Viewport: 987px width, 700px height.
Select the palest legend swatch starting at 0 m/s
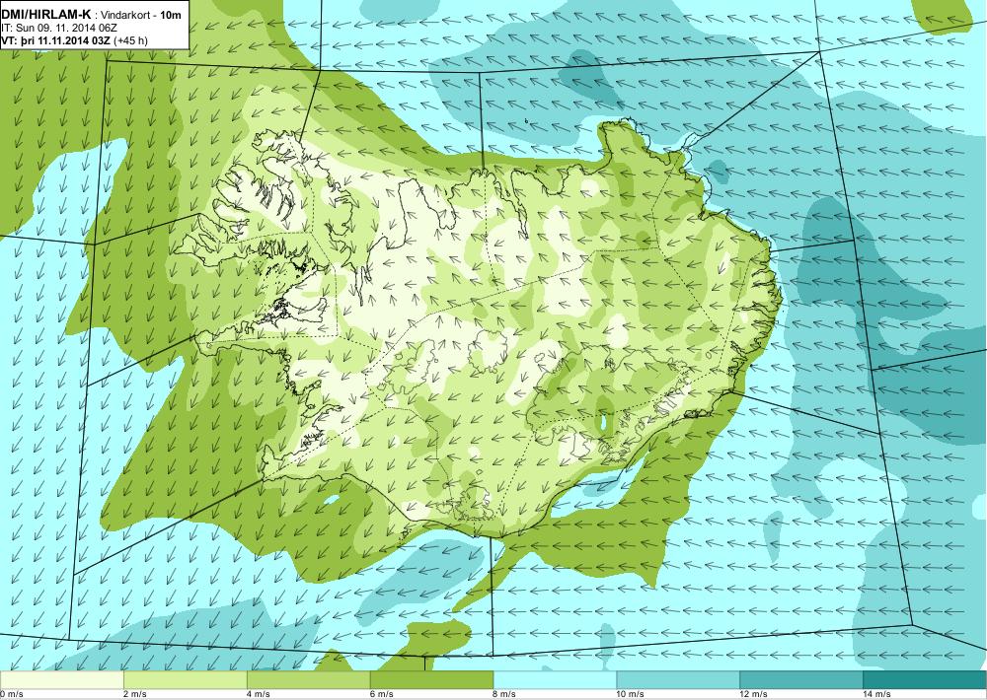point(61,680)
